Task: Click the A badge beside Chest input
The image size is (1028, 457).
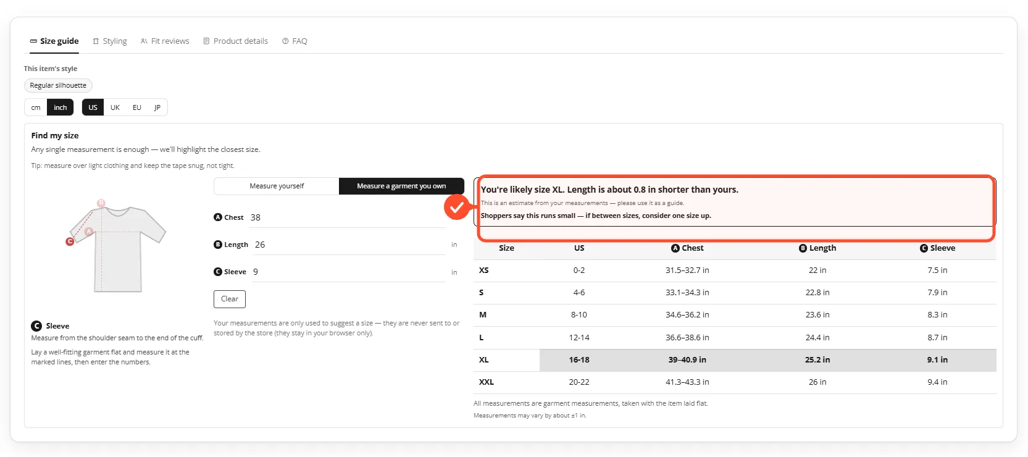Action: [218, 217]
